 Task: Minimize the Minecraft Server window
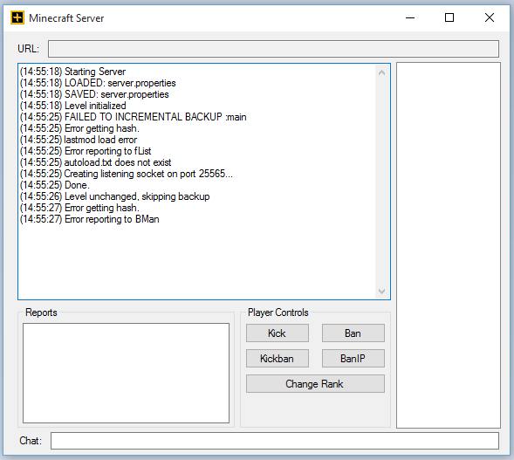click(x=410, y=17)
